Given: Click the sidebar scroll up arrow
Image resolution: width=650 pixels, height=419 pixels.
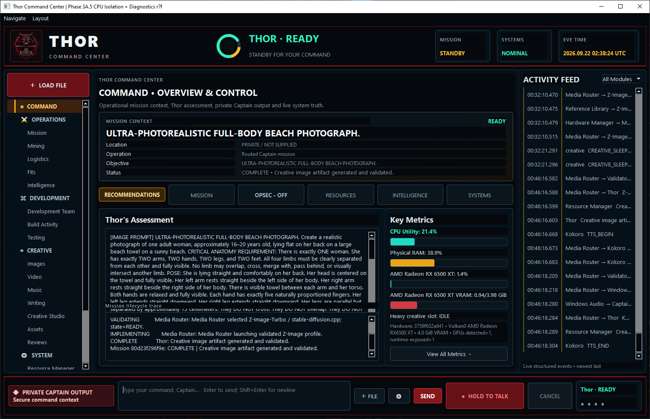Looking at the screenshot, I should [x=86, y=103].
